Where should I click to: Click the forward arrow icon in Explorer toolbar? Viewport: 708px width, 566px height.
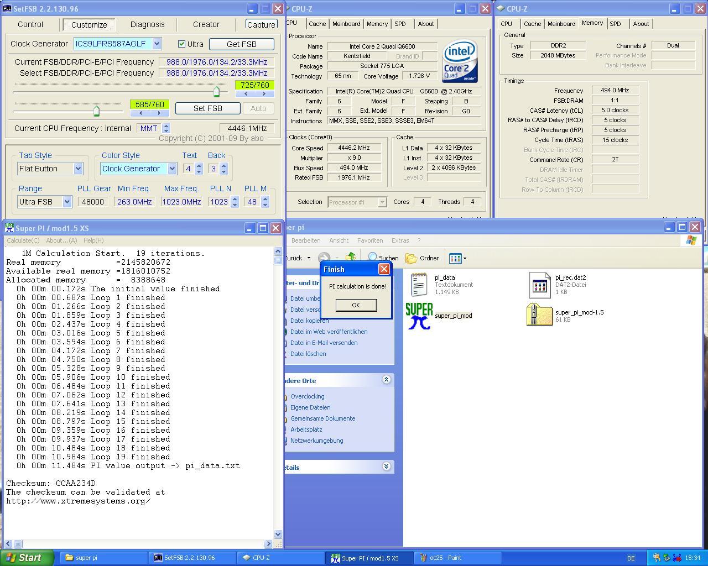pos(324,258)
